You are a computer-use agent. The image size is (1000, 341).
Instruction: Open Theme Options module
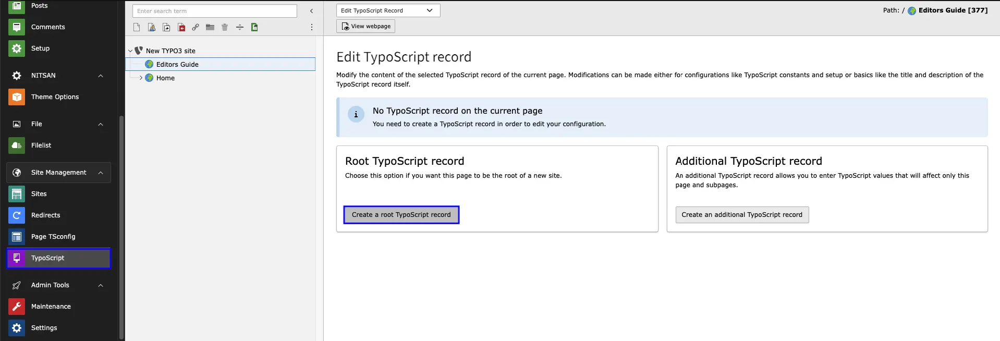point(59,97)
